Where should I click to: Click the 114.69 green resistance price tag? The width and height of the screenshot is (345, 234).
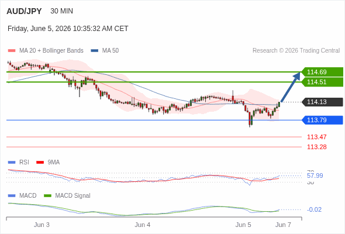click(x=322, y=72)
